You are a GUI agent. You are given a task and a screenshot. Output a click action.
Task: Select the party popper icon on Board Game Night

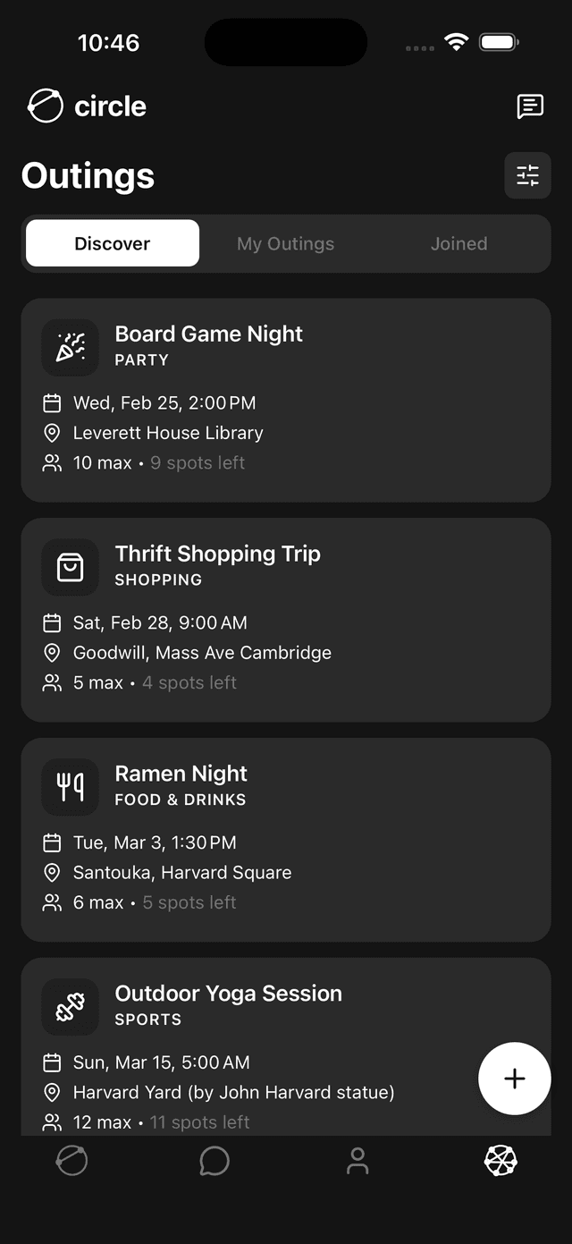[70, 347]
